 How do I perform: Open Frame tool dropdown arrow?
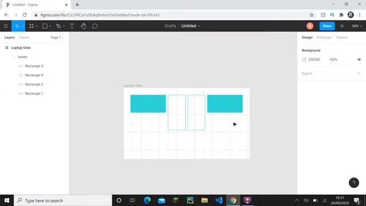click(x=37, y=26)
